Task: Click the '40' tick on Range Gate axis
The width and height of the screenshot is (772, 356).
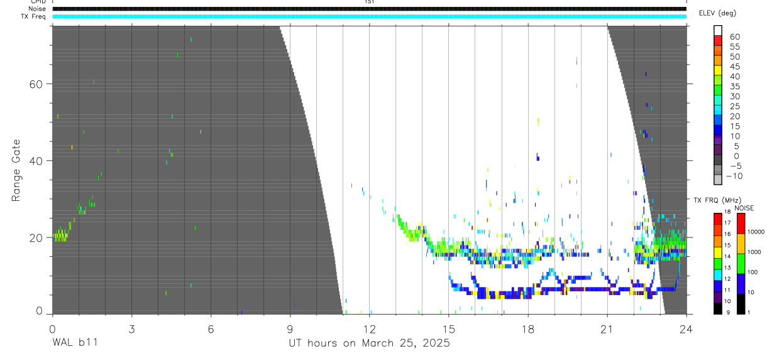Action: 35,161
